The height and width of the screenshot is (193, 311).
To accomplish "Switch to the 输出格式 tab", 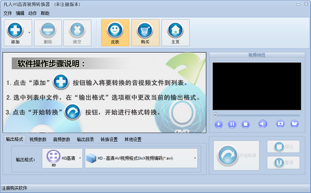I will 15,139.
